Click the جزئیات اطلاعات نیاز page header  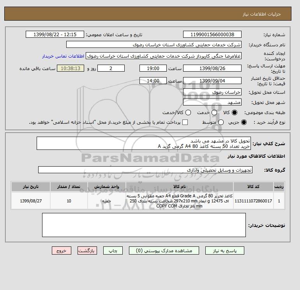(x=261, y=14)
